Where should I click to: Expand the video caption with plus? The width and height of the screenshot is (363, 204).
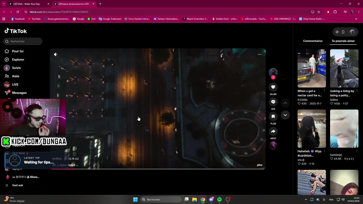click(x=259, y=165)
